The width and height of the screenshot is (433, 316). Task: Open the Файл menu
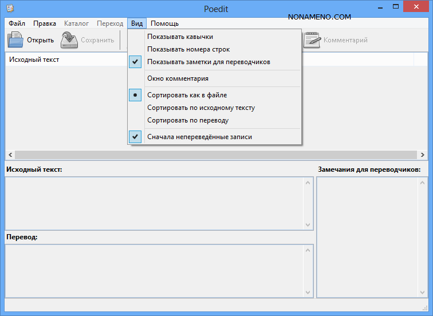tap(17, 23)
